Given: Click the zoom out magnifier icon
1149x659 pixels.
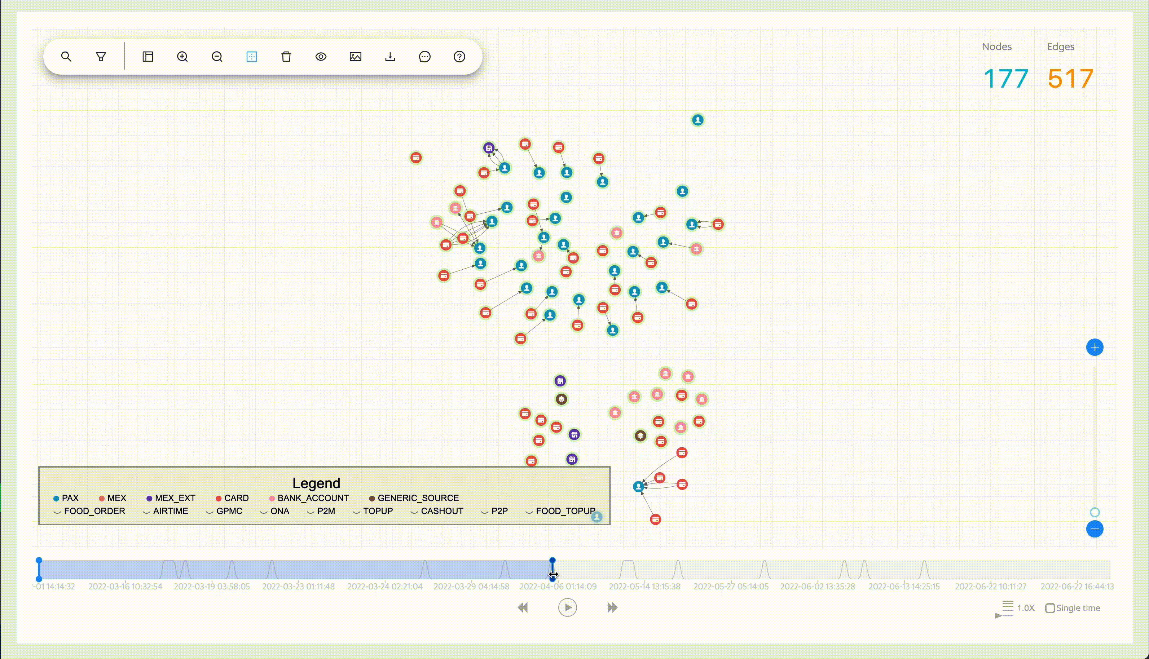Looking at the screenshot, I should [217, 57].
